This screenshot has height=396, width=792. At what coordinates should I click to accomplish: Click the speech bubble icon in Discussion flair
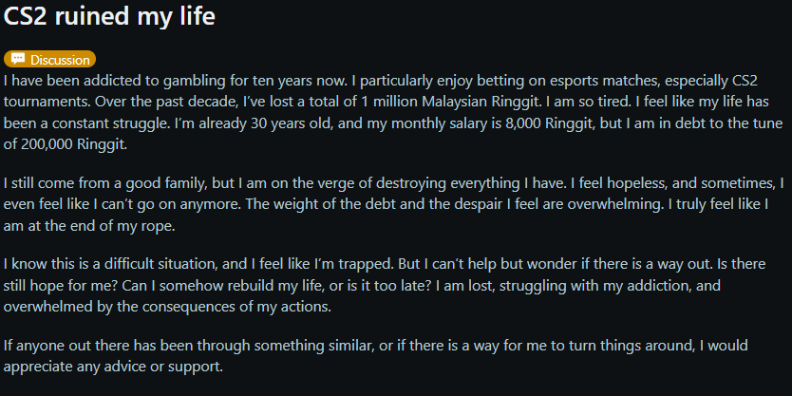pos(17,60)
